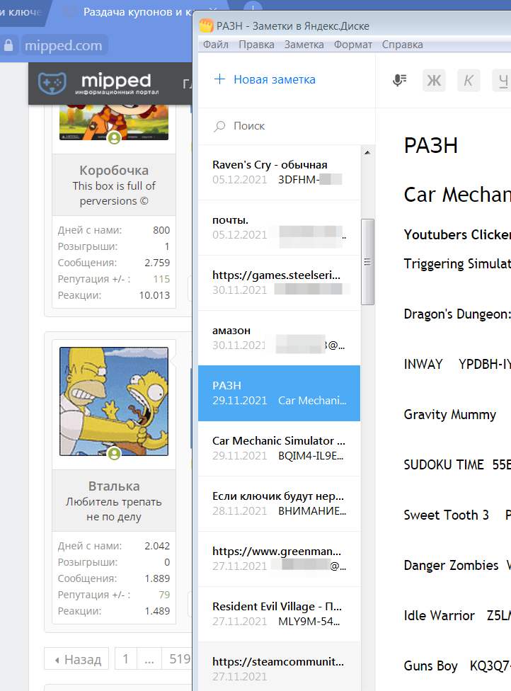Image resolution: width=511 pixels, height=691 pixels.
Task: Click Коробочка's avatar image
Action: 114,122
